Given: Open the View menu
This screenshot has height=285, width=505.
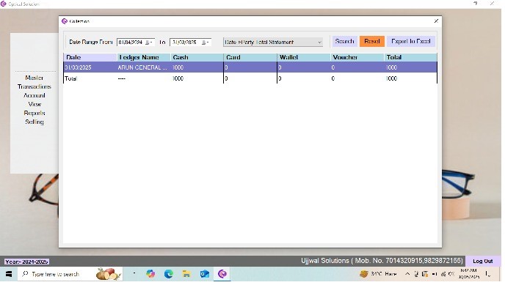Looking at the screenshot, I should 34,104.
